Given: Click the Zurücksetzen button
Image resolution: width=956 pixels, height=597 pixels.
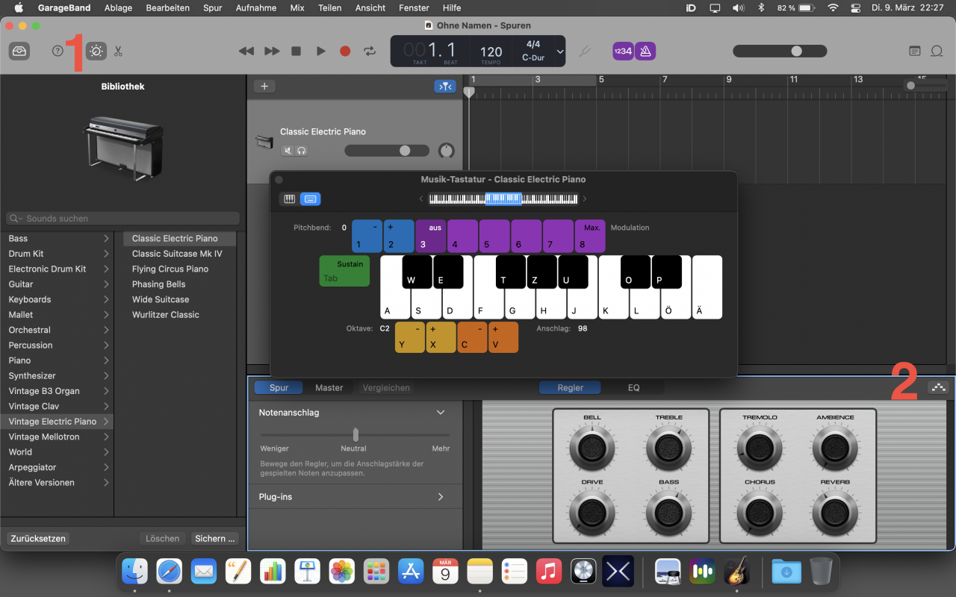Looking at the screenshot, I should pos(38,538).
